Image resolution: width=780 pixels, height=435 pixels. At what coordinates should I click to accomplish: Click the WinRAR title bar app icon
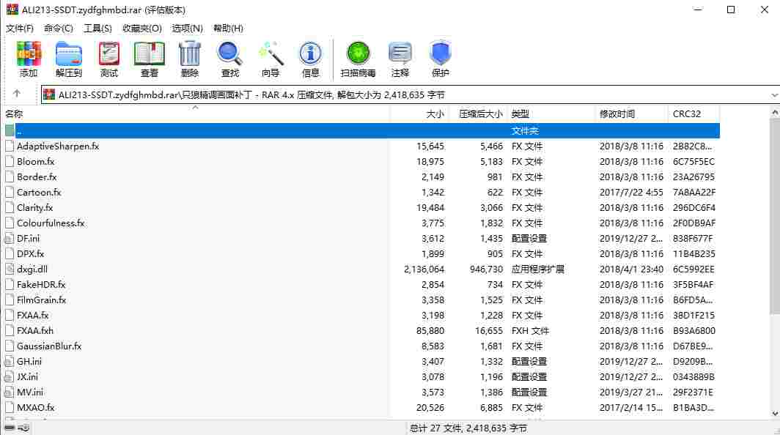(x=12, y=10)
